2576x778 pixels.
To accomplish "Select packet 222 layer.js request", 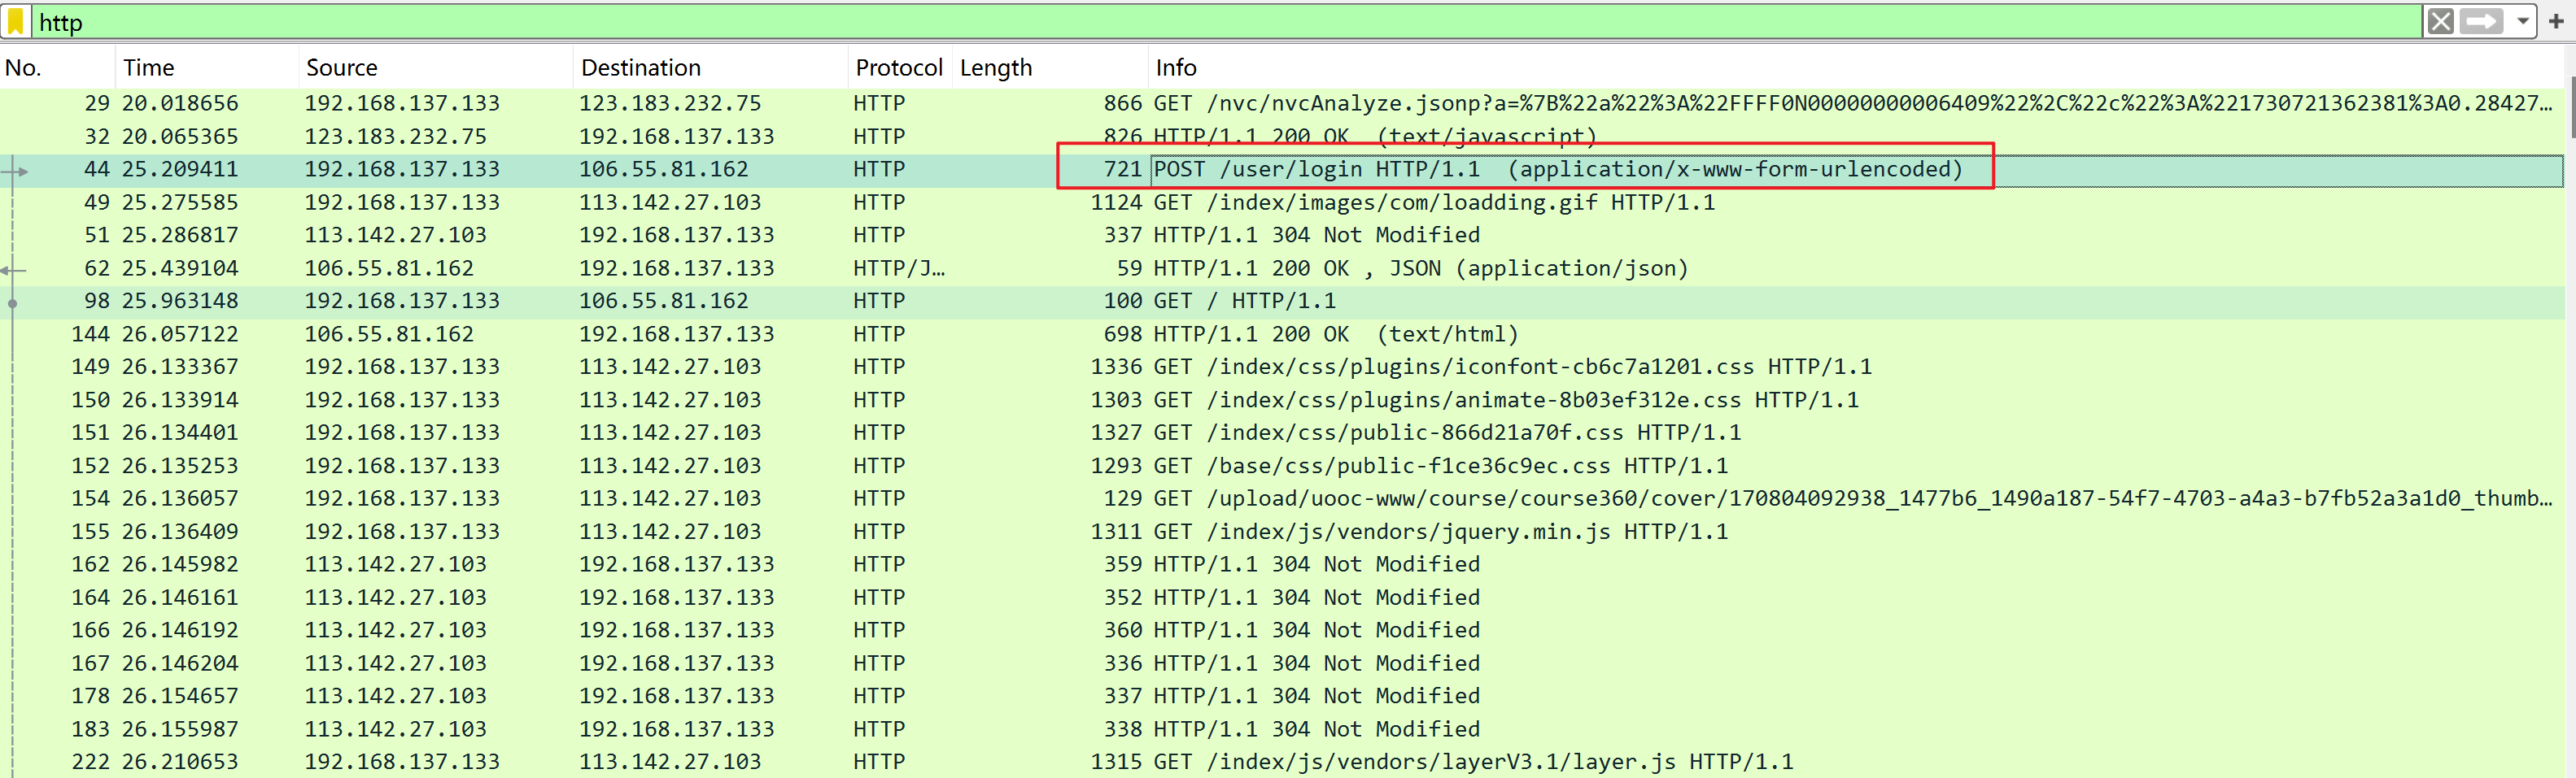I will [x=1281, y=762].
